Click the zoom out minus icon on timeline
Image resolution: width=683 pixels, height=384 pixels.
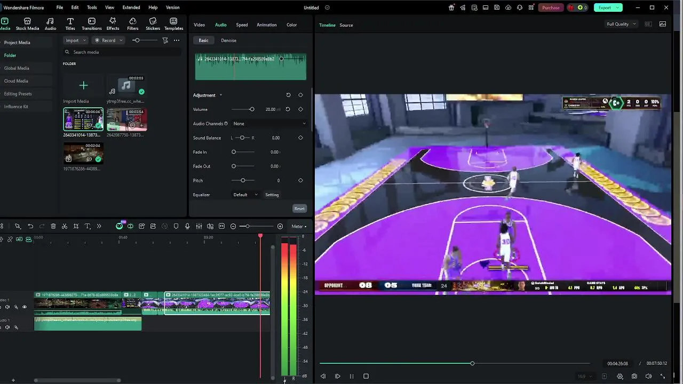point(233,226)
